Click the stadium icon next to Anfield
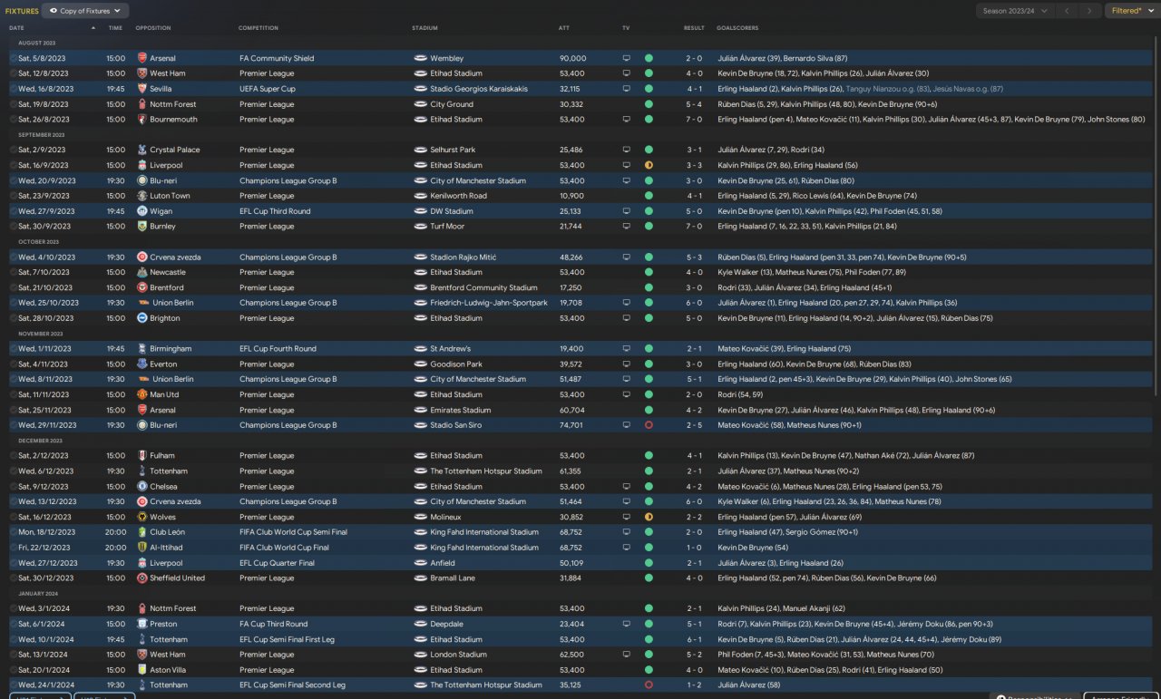This screenshot has height=699, width=1161. click(420, 563)
